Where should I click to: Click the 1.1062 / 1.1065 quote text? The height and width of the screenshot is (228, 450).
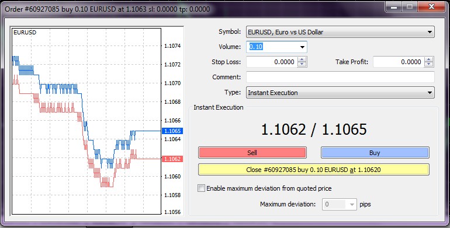314,129
